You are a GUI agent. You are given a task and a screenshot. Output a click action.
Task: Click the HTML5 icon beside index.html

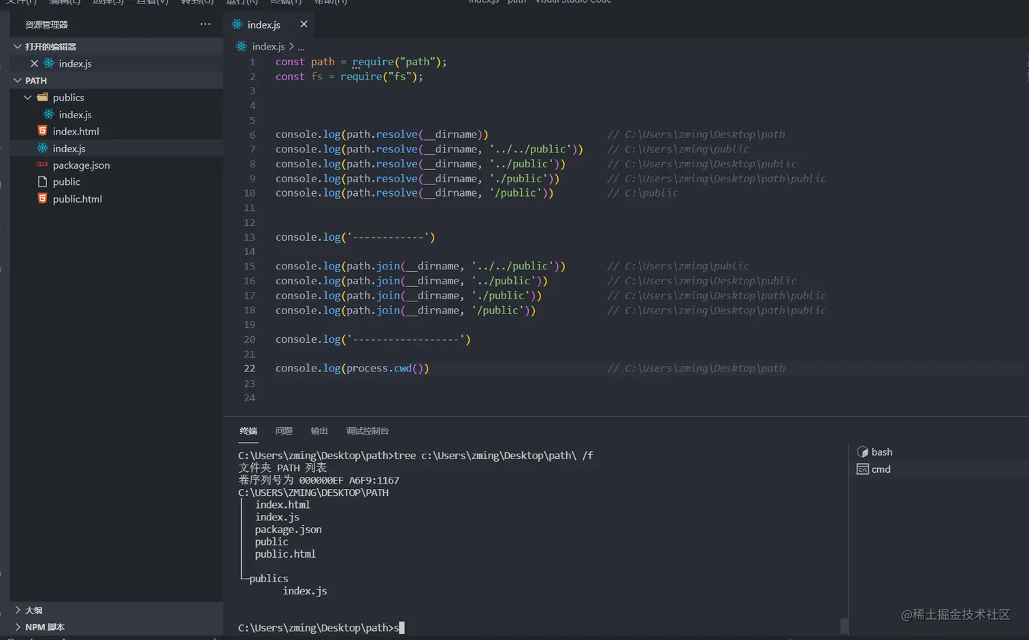click(42, 131)
